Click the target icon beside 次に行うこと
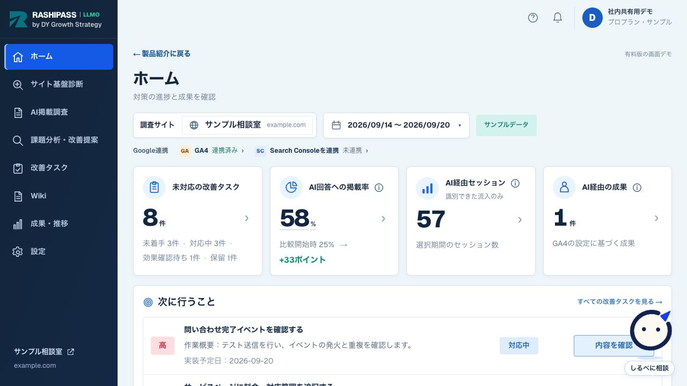This screenshot has height=386, width=687. pyautogui.click(x=148, y=302)
